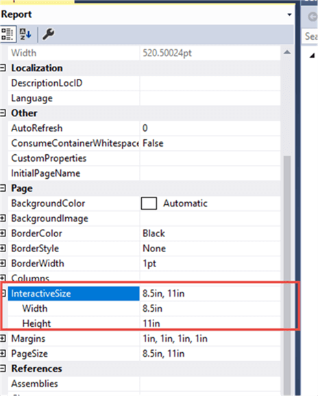Click the BorderColor value Black
318x396 pixels.
coord(210,234)
